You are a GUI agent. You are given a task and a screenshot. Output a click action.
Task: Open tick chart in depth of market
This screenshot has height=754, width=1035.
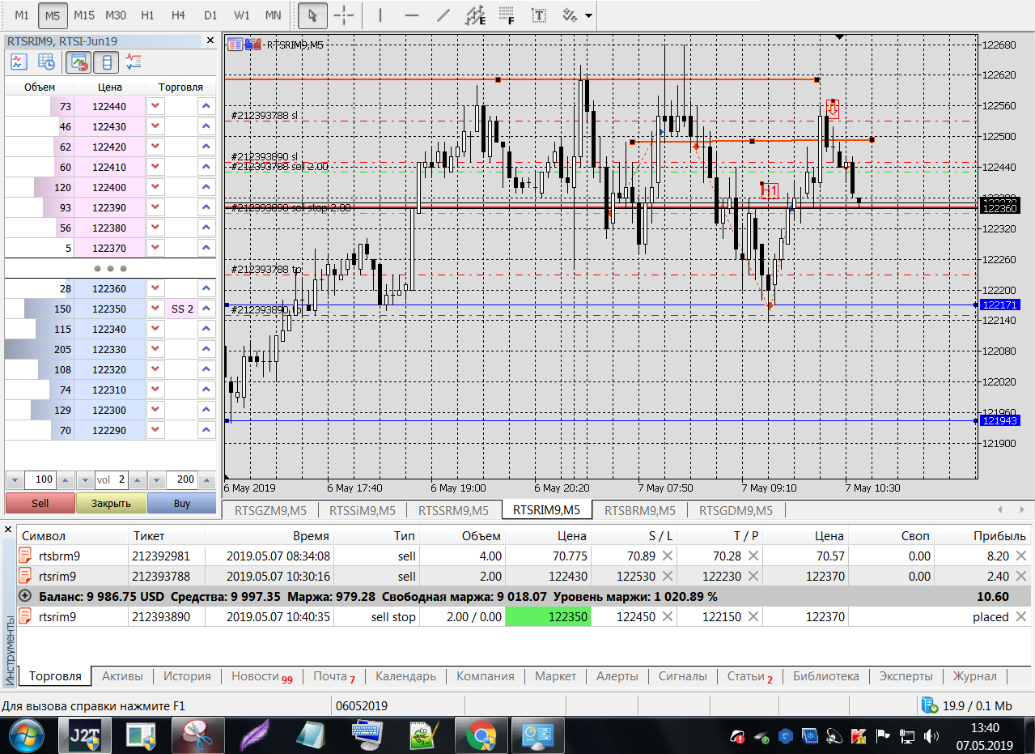[19, 62]
